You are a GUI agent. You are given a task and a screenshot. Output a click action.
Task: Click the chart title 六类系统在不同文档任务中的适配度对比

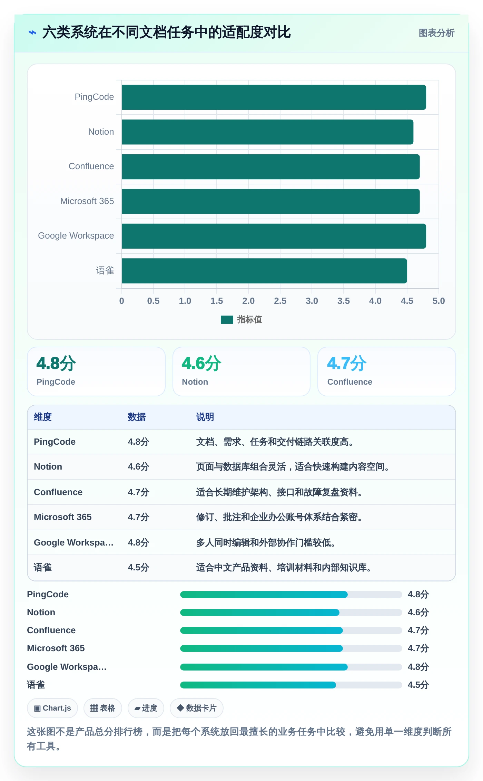point(167,32)
